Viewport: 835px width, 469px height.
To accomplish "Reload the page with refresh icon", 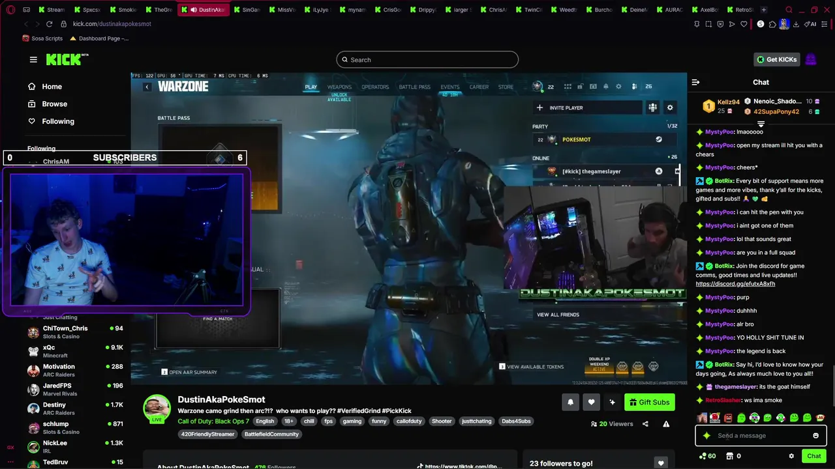I will coord(49,24).
